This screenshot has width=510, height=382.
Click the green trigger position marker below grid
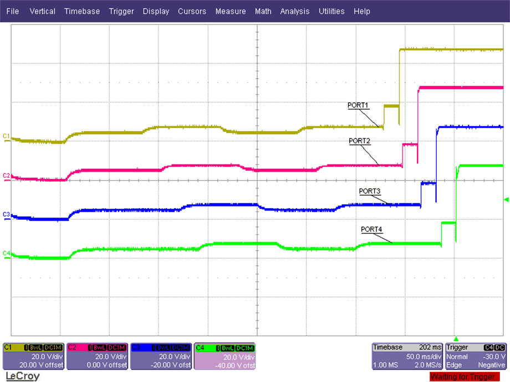(456, 338)
